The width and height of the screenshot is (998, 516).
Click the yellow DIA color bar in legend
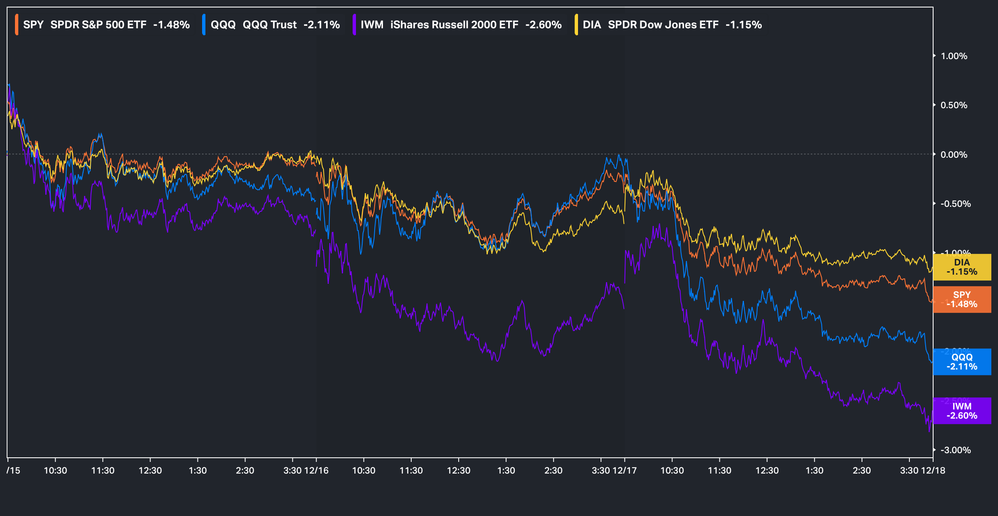pyautogui.click(x=576, y=25)
